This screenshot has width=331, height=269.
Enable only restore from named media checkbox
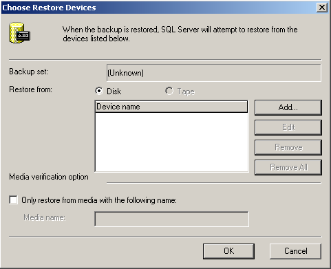[13, 200]
